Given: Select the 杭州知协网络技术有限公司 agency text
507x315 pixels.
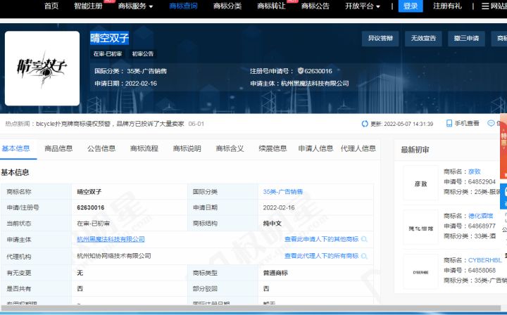Looking at the screenshot, I should coord(114,256).
